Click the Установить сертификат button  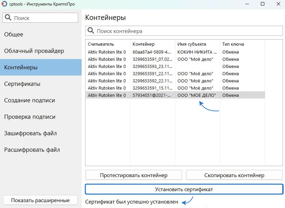pyautogui.click(x=184, y=189)
